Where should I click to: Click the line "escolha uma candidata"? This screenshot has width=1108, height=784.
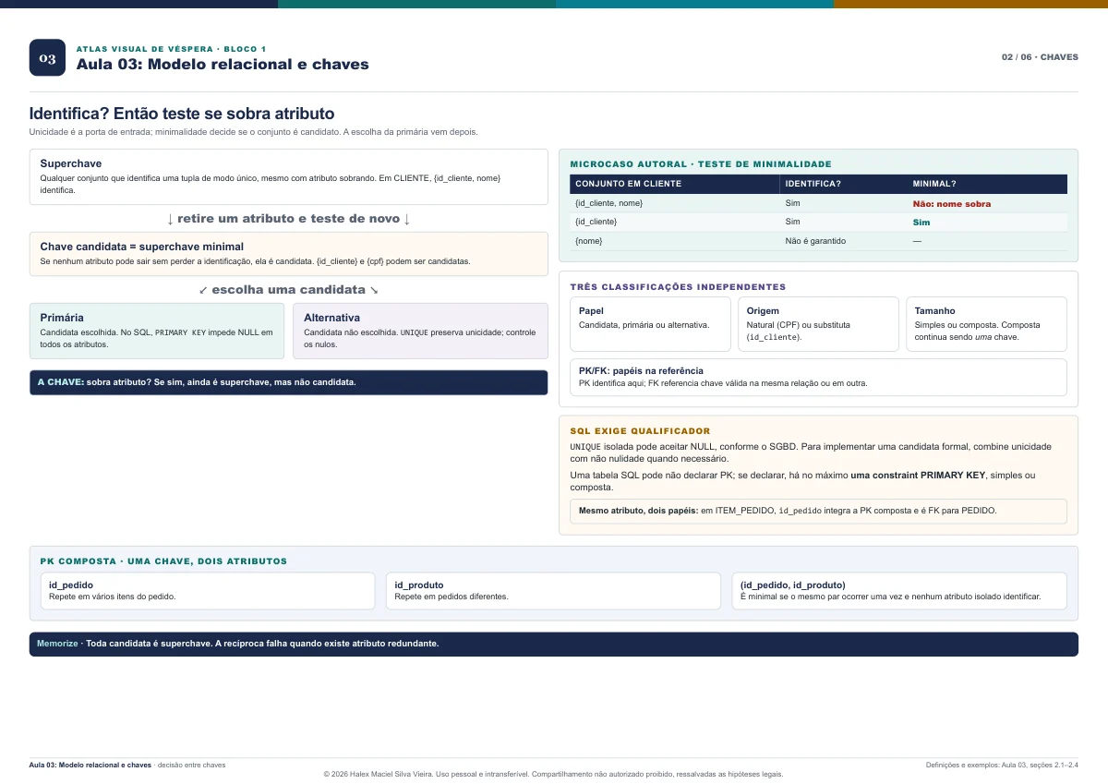pyautogui.click(x=288, y=290)
